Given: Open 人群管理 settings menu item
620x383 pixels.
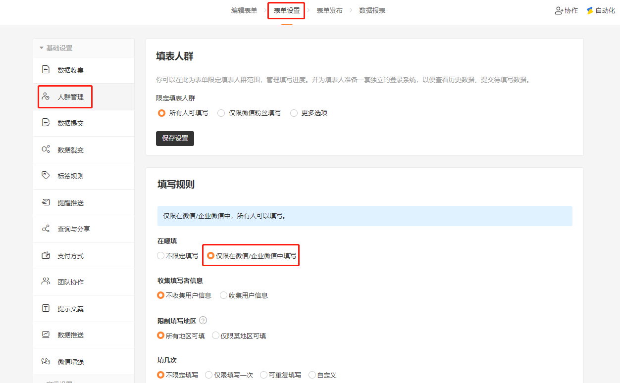Looking at the screenshot, I should click(84, 97).
